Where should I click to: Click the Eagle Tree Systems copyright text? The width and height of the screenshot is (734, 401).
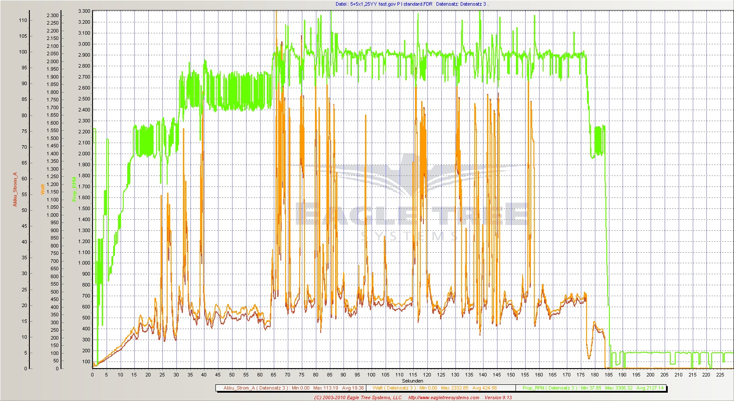pyautogui.click(x=358, y=397)
